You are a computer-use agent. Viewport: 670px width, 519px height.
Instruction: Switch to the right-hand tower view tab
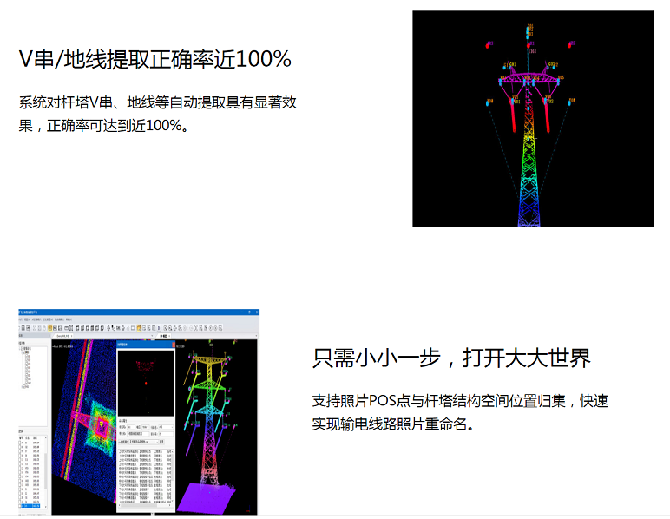161,336
